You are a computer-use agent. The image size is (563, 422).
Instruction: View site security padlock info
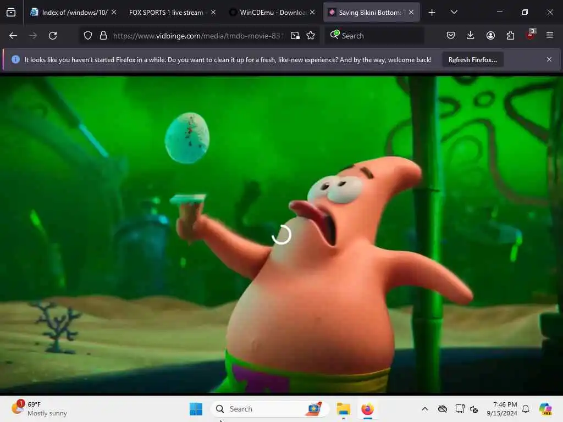pyautogui.click(x=103, y=36)
